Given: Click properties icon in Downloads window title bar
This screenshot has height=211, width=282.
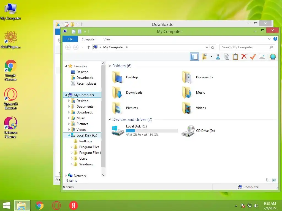Looking at the screenshot, I should click(x=67, y=24).
